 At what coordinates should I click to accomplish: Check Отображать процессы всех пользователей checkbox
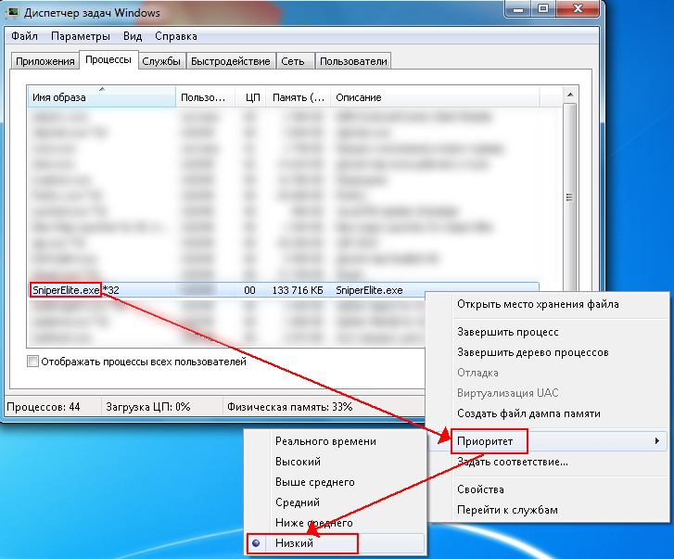click(34, 362)
